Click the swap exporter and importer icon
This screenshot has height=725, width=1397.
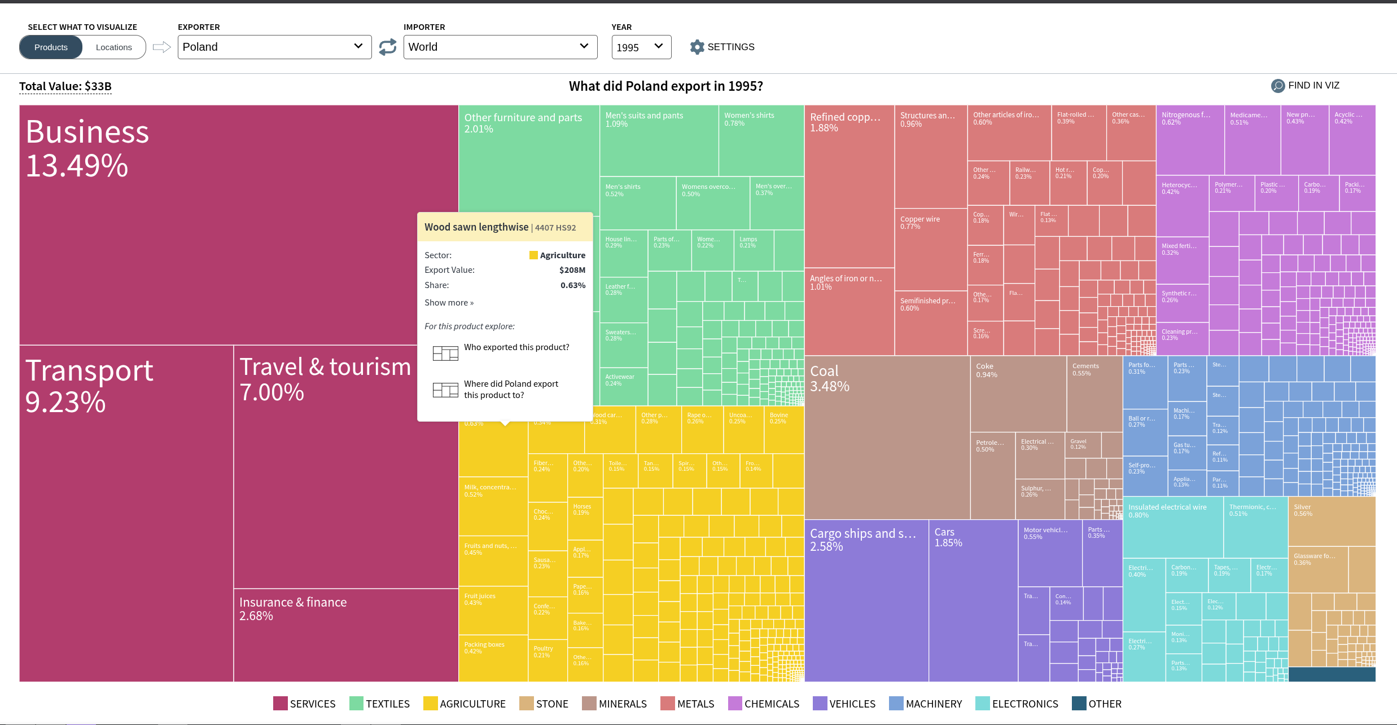388,47
